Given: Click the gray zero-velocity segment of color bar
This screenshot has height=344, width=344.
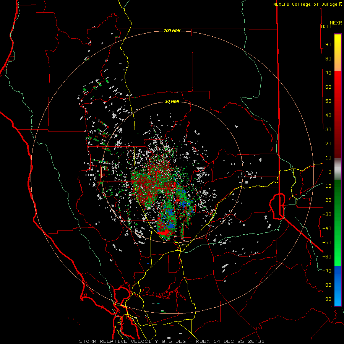Looking at the screenshot, I should pos(338,169).
